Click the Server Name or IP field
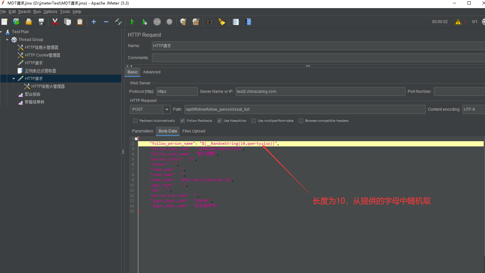This screenshot has height=273, width=485. click(320, 92)
